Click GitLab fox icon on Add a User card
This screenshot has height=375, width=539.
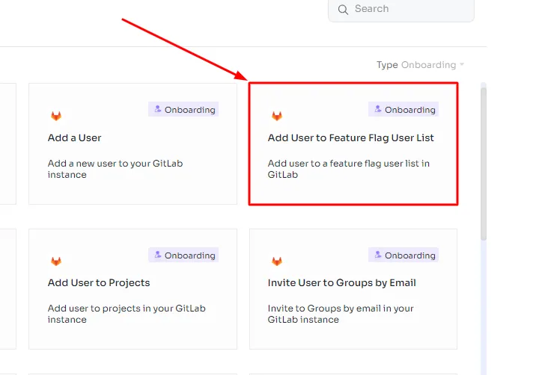[56, 116]
